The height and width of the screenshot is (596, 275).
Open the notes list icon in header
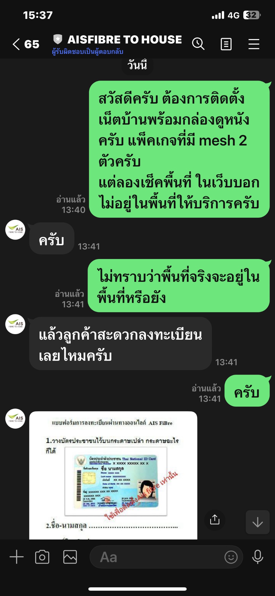[226, 44]
